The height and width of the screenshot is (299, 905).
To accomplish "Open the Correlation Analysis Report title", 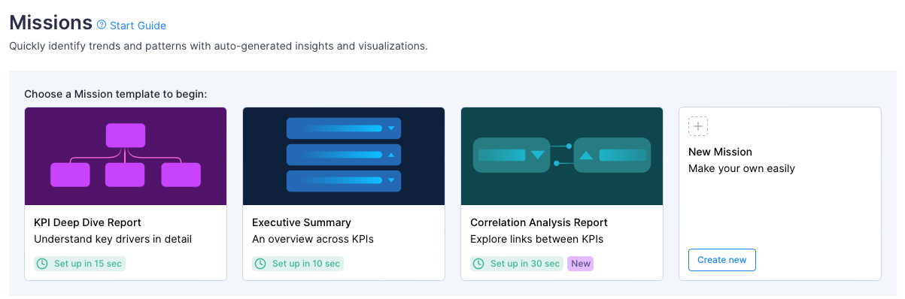I will pos(539,222).
